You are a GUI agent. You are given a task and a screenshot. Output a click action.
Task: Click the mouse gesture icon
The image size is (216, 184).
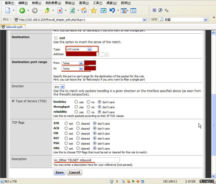click(166, 10)
